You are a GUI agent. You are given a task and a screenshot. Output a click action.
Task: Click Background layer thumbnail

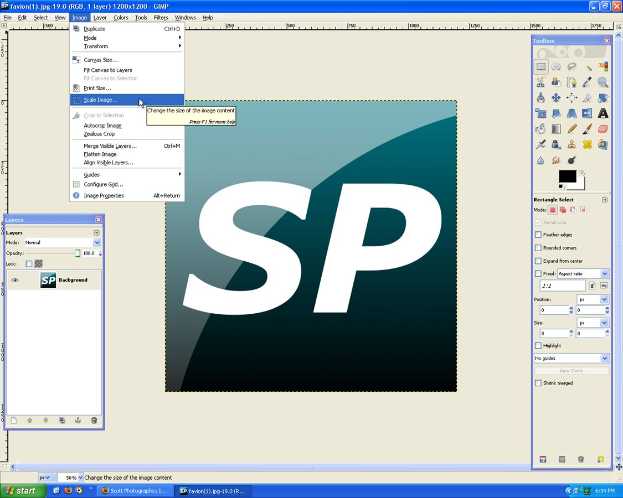[48, 280]
